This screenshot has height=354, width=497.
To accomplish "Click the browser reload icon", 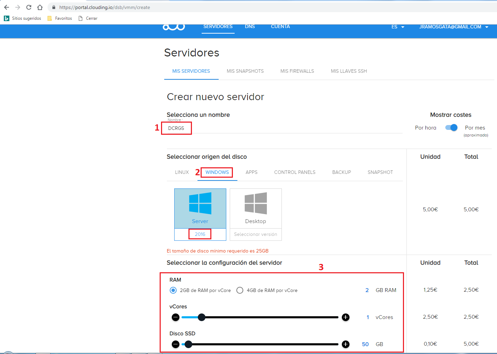I will [28, 7].
